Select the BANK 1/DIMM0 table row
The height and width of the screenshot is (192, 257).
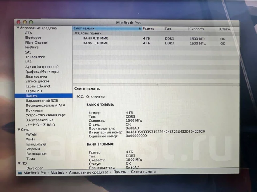156,43
